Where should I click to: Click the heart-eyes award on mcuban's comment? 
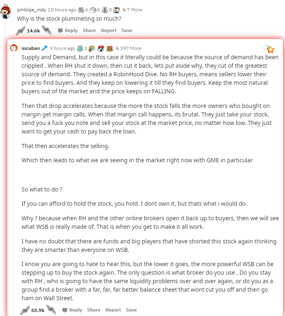point(101,48)
